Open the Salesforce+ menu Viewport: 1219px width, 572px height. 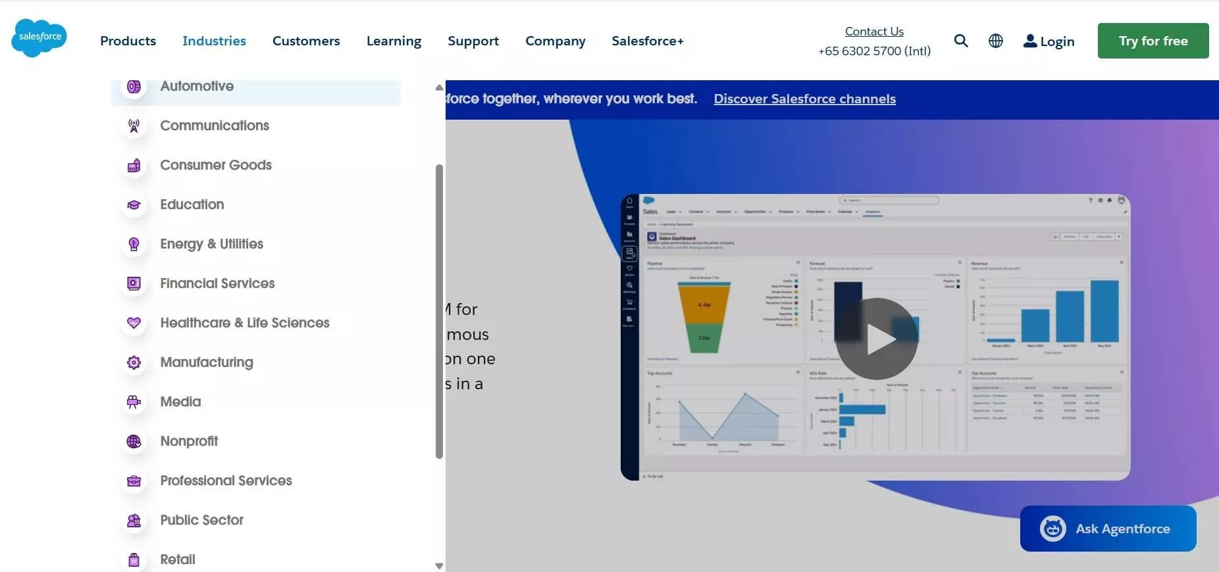point(648,41)
